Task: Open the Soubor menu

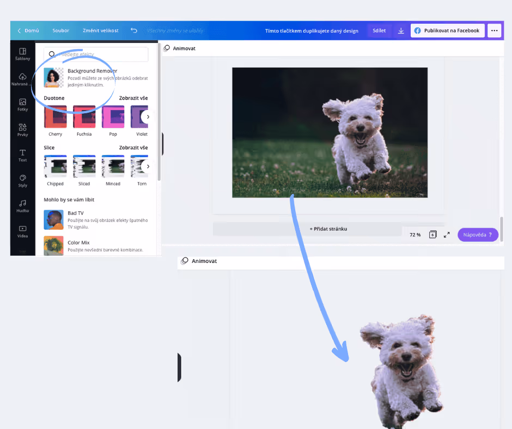Action: coord(60,30)
